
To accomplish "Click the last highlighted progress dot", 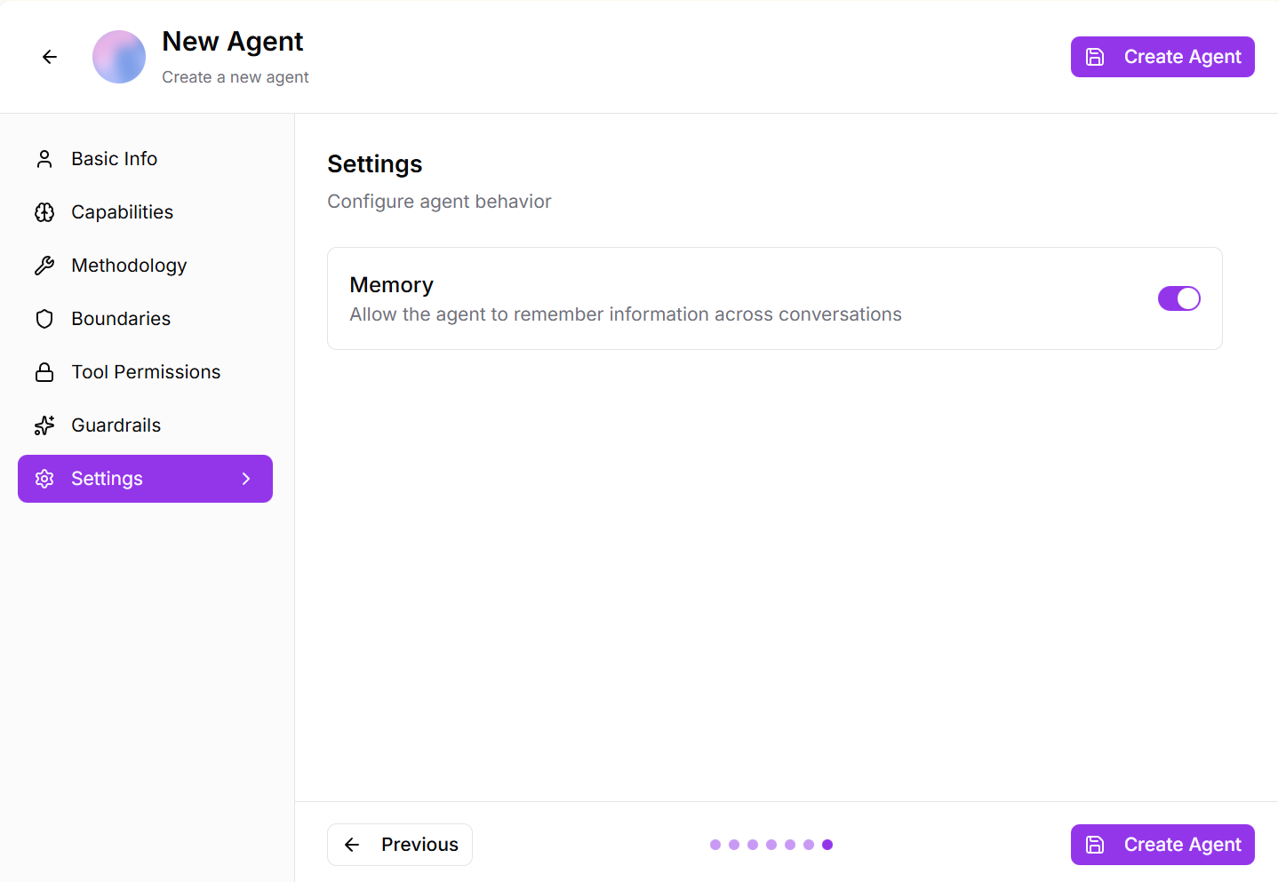I will 827,845.
